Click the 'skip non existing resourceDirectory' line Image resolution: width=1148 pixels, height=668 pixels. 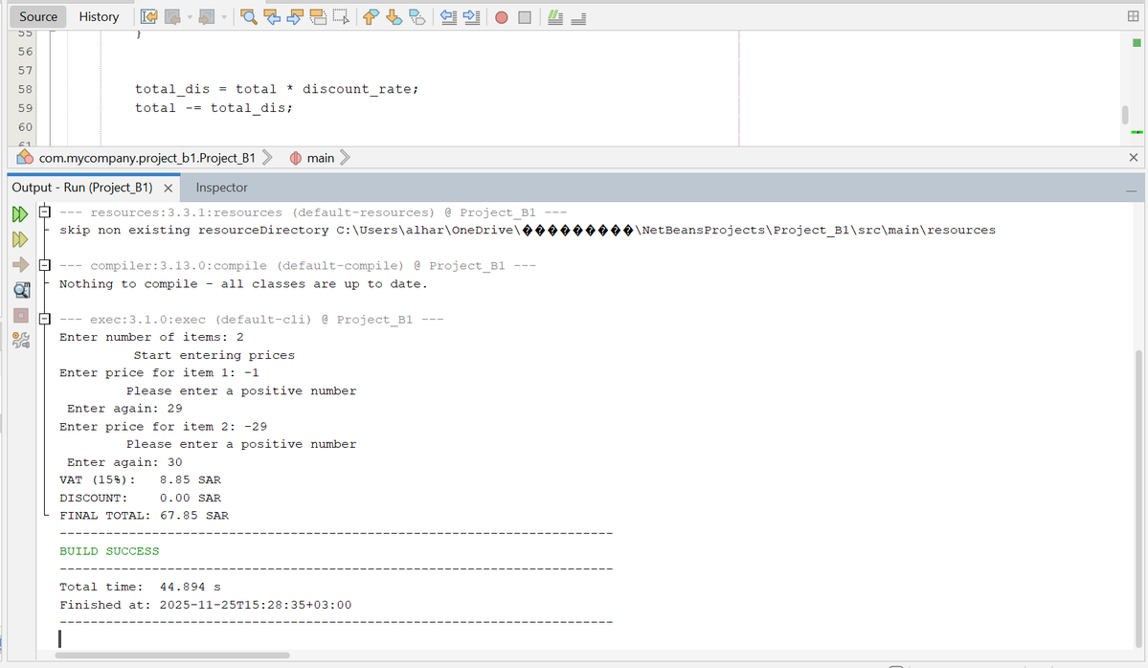click(x=528, y=230)
